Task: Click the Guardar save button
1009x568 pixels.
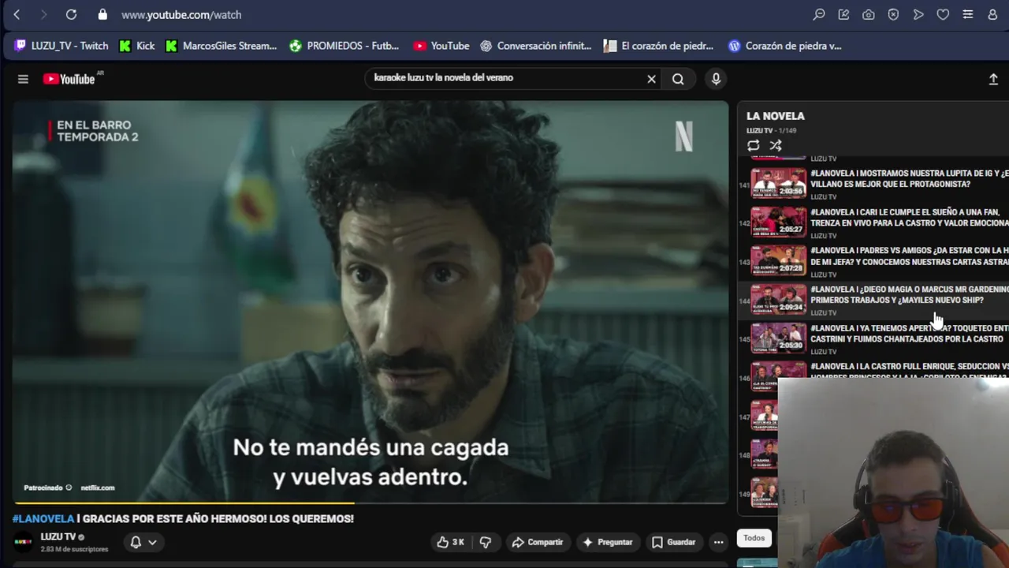Action: point(673,542)
